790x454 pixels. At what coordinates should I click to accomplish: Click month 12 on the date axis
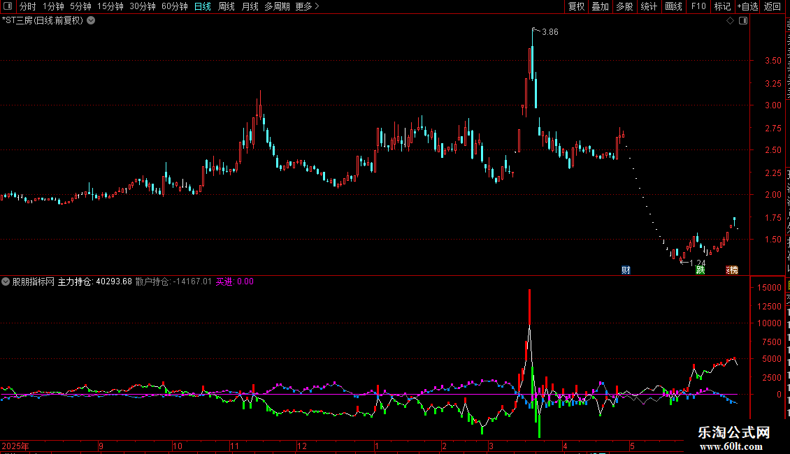pyautogui.click(x=301, y=446)
